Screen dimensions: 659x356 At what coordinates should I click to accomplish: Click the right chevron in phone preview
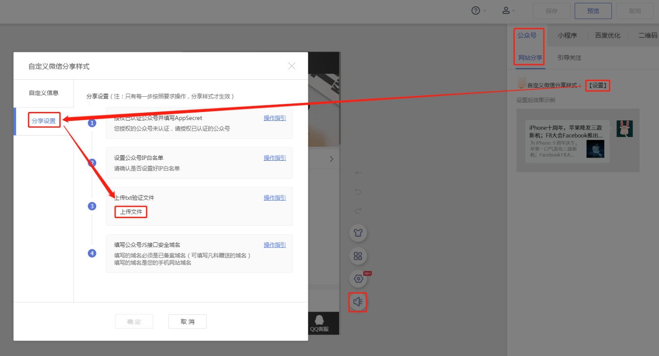point(332,159)
